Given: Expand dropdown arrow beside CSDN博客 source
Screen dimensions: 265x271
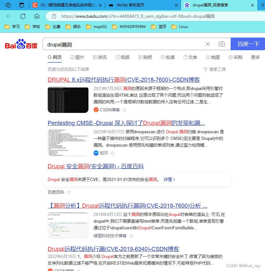Looking at the screenshot, I should click(124, 110).
